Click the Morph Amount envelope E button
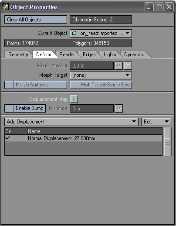The width and height of the screenshot is (176, 226). coord(128,66)
